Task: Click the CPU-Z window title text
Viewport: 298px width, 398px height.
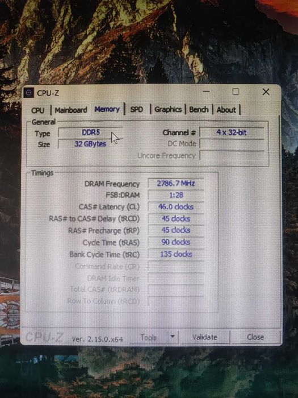Action: (48, 93)
